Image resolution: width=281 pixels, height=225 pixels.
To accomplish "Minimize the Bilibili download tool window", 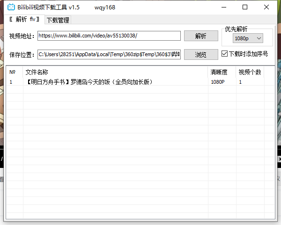I will click(224, 7).
